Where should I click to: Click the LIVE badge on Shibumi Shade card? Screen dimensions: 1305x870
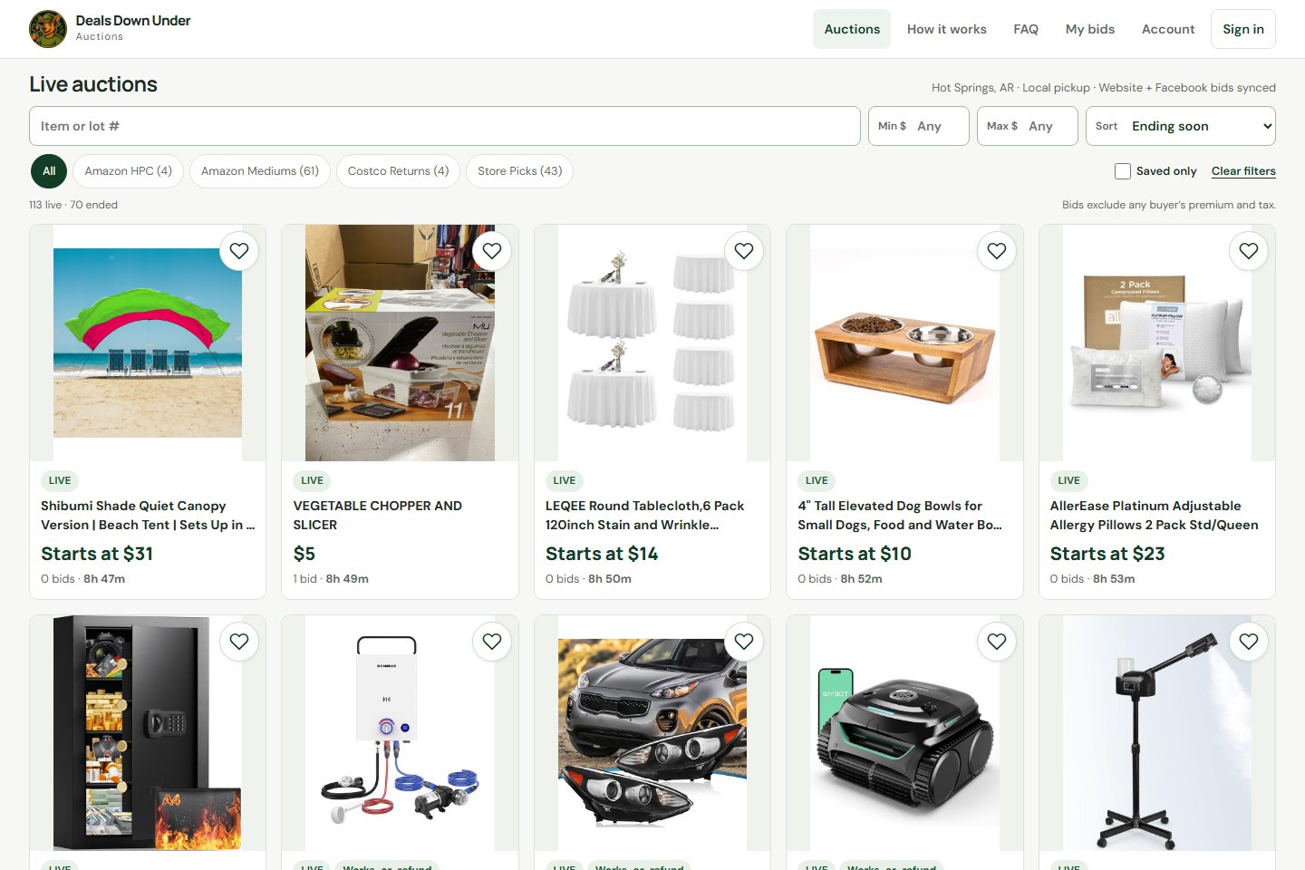[60, 481]
